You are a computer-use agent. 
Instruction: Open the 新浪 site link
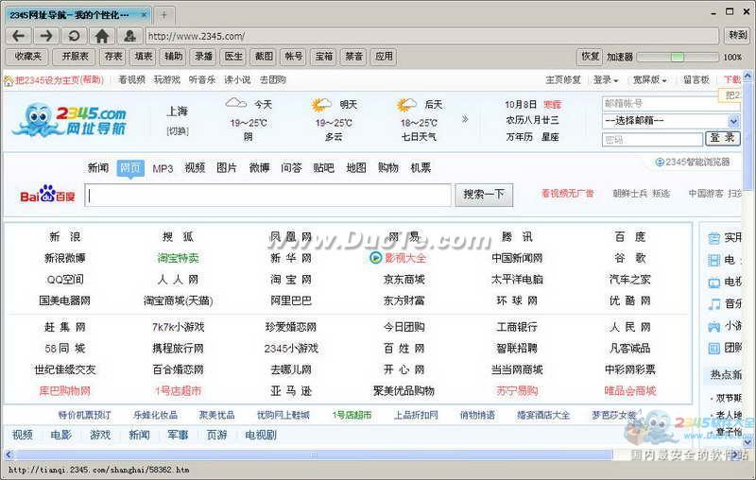[65, 236]
